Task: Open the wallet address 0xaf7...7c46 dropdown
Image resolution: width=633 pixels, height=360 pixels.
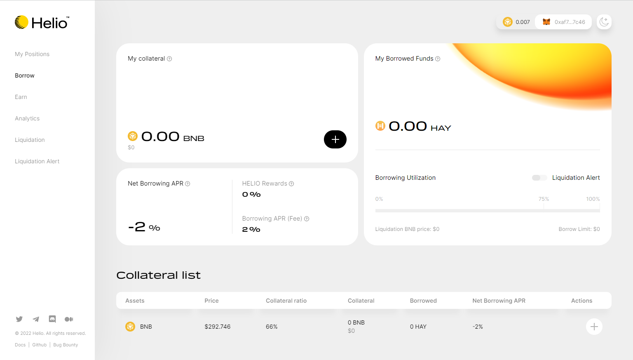Action: (563, 22)
